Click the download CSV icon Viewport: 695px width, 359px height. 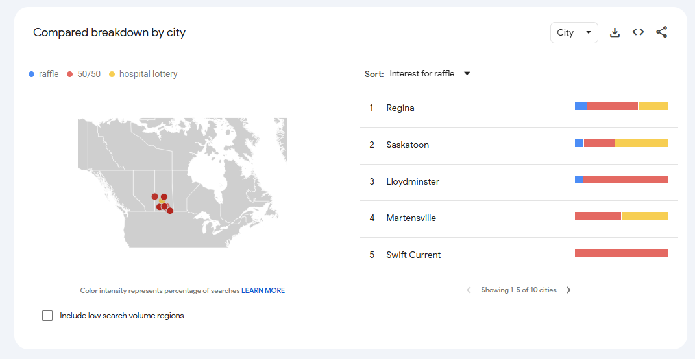point(615,32)
